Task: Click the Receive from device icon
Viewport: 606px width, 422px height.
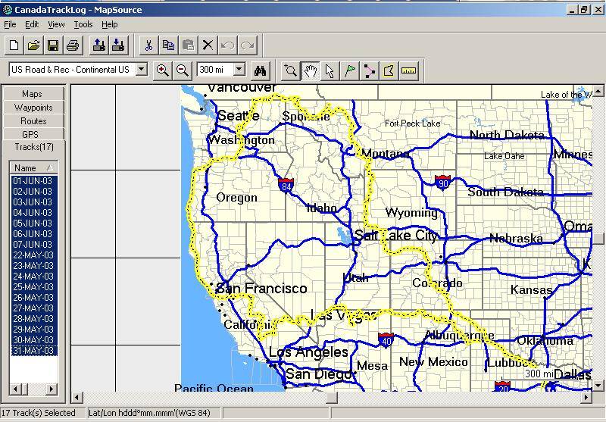Action: [x=118, y=45]
